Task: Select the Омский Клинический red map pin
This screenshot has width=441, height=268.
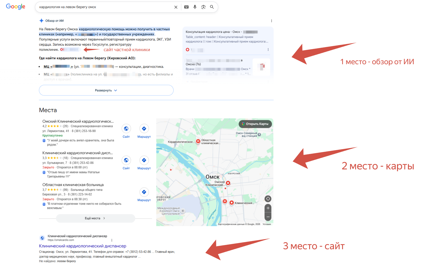Action: (x=228, y=183)
